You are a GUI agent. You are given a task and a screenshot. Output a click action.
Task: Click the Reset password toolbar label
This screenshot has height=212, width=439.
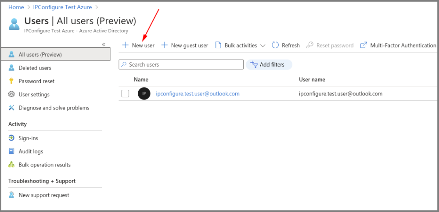coord(335,45)
